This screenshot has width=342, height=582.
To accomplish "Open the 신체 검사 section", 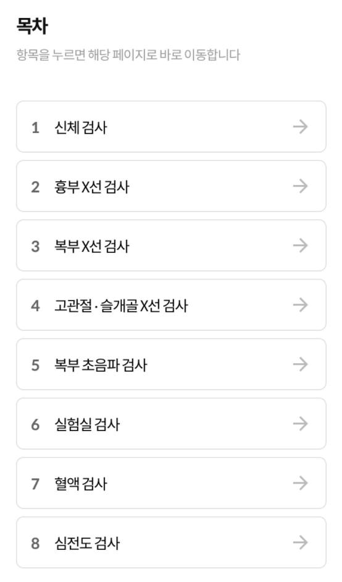I will (171, 127).
